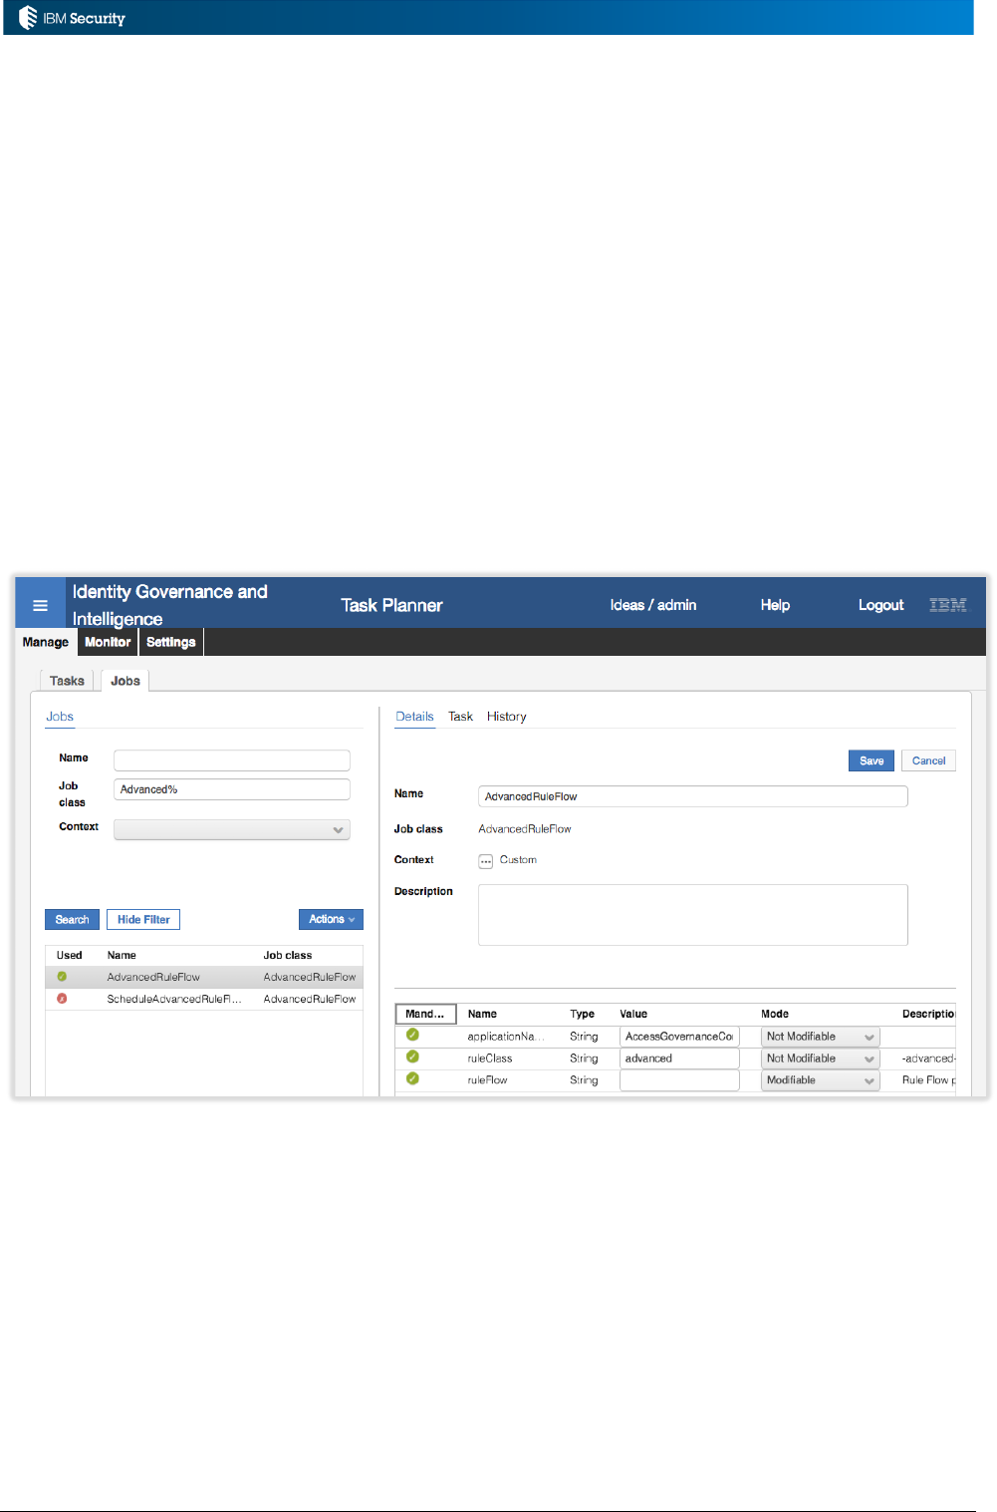Image resolution: width=997 pixels, height=1512 pixels.
Task: Open Mode dropdown for ruleClass row
Action: point(821,1058)
